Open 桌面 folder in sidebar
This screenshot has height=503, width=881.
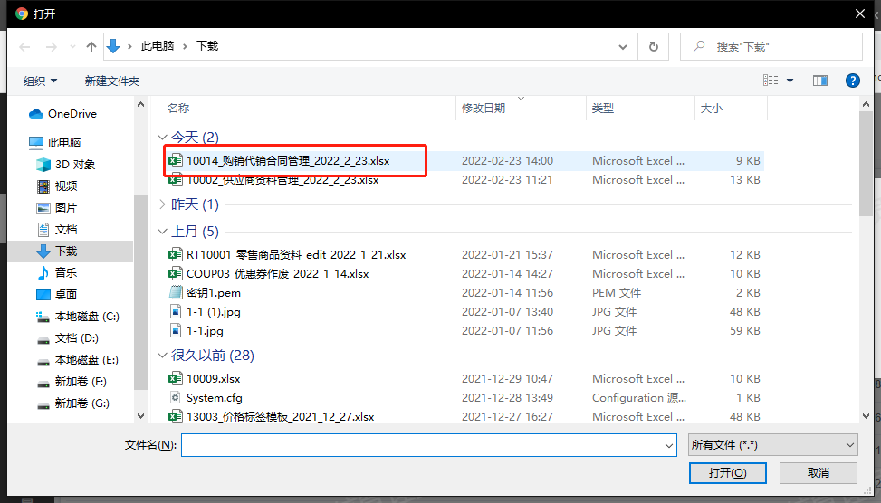pyautogui.click(x=57, y=295)
